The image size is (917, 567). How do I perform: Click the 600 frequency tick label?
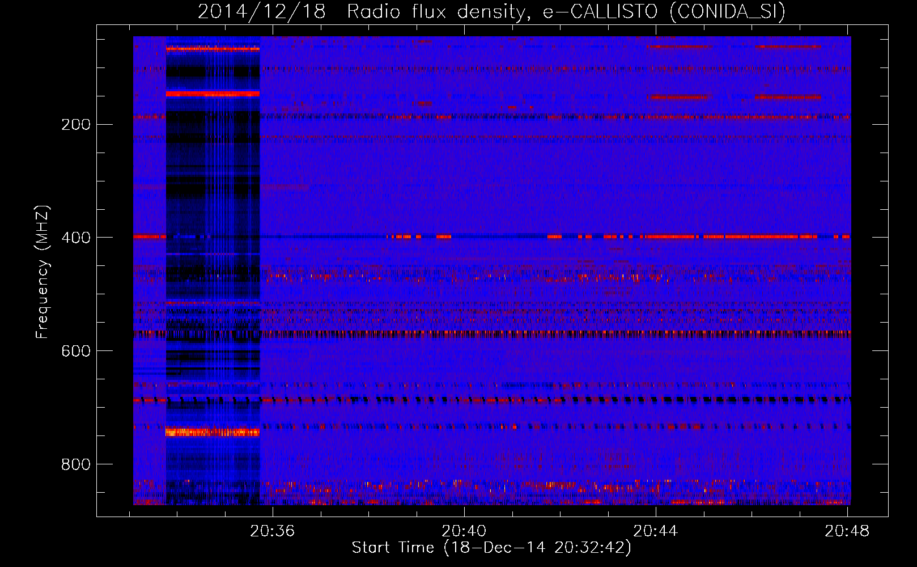pyautogui.click(x=76, y=352)
